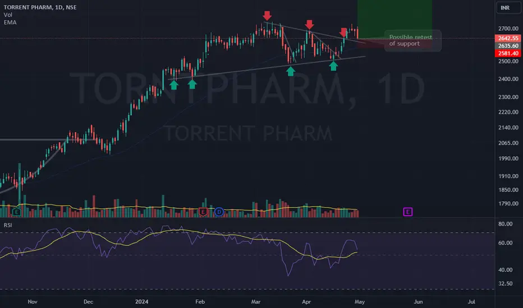This screenshot has height=308, width=523.
Task: Click the Dec label on time axis
Action: tap(88, 302)
